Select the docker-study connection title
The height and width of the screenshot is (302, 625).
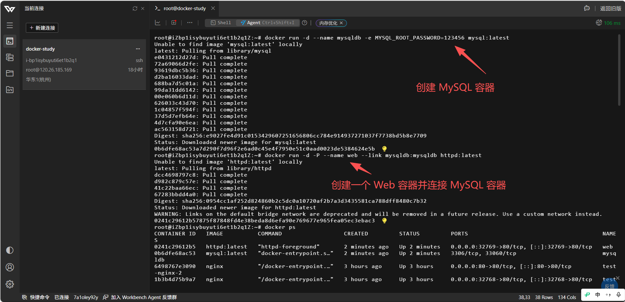pos(40,49)
